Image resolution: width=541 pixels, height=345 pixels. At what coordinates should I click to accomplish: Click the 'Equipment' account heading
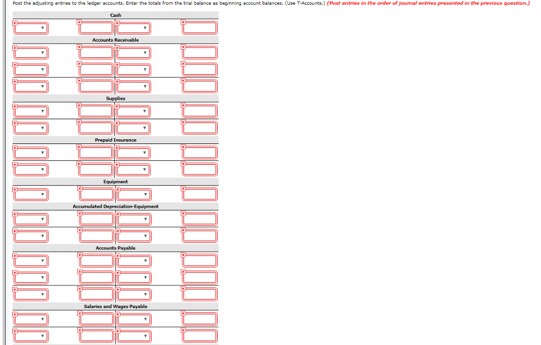tap(116, 181)
